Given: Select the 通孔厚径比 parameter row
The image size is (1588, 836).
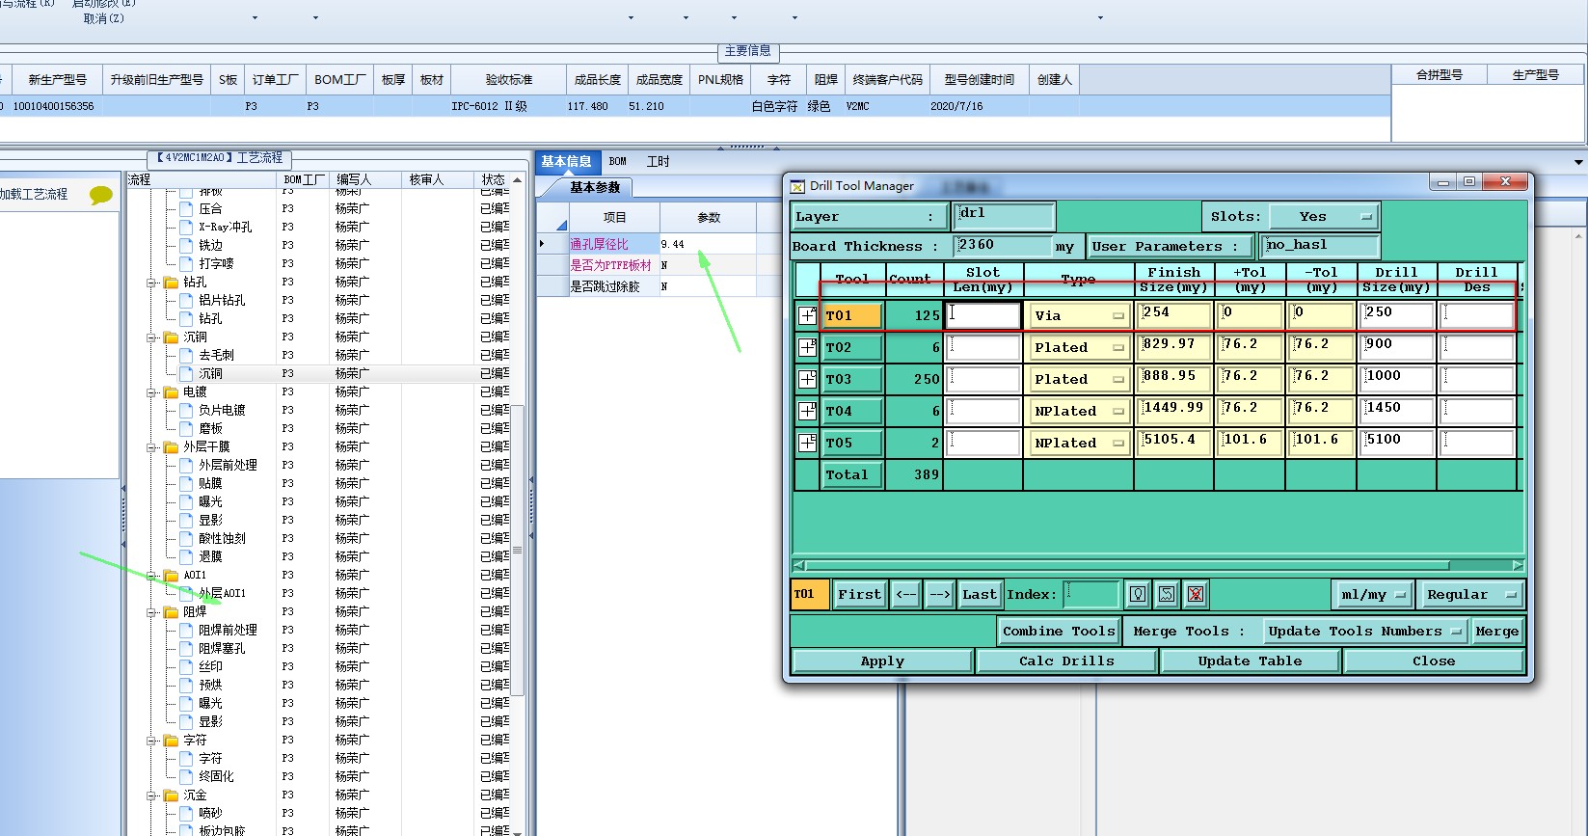Looking at the screenshot, I should tap(646, 244).
